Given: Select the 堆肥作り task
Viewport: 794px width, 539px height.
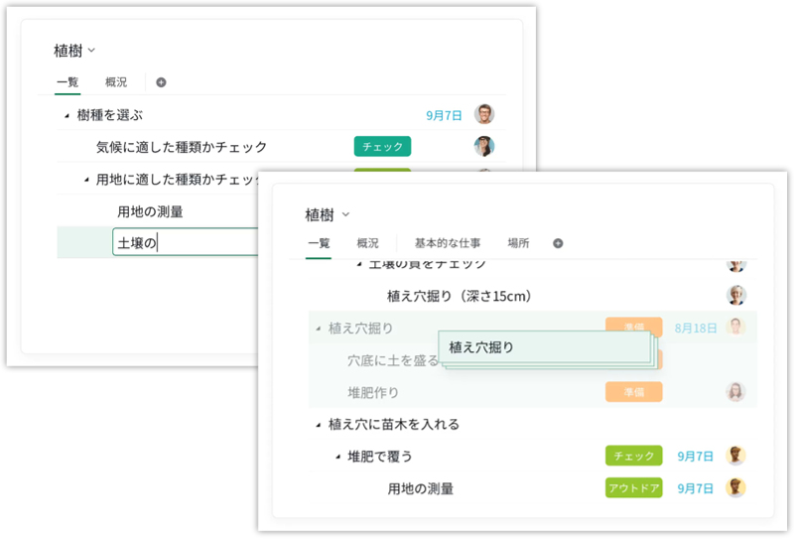Looking at the screenshot, I should pyautogui.click(x=373, y=392).
